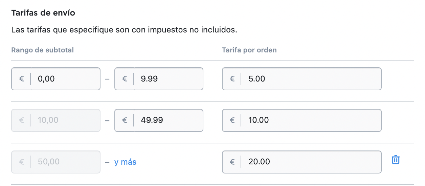Edit the 9.99 subtotal upper limit
The image size is (425, 186).
pos(159,79)
